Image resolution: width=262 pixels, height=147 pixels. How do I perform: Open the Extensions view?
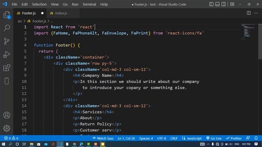click(7, 68)
